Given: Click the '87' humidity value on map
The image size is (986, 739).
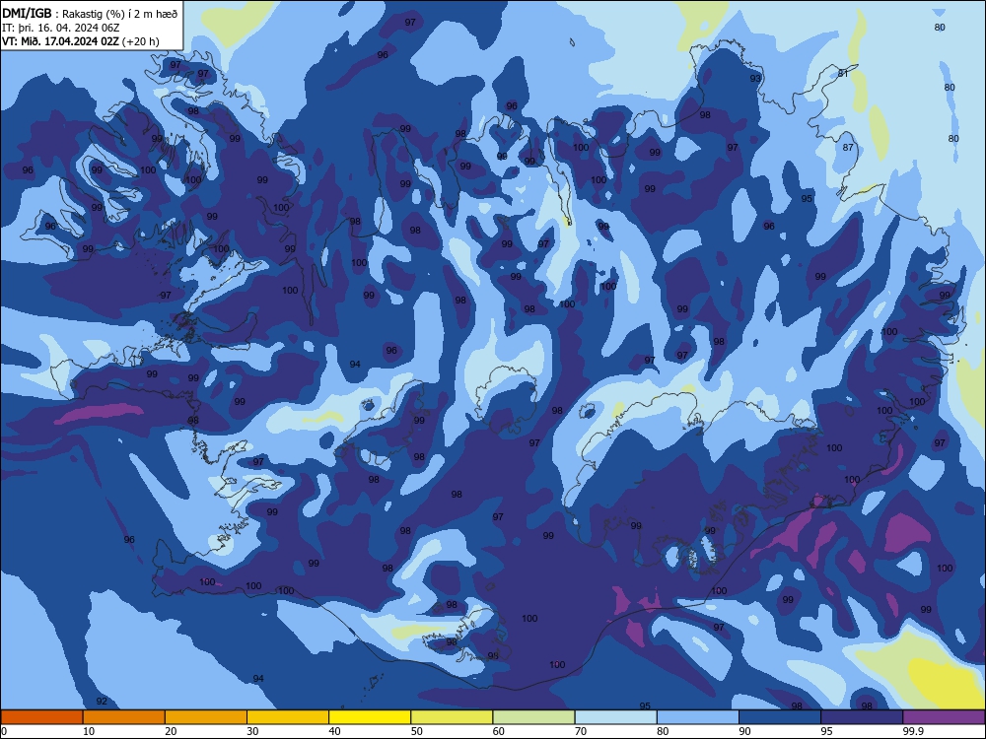Looking at the screenshot, I should [848, 147].
